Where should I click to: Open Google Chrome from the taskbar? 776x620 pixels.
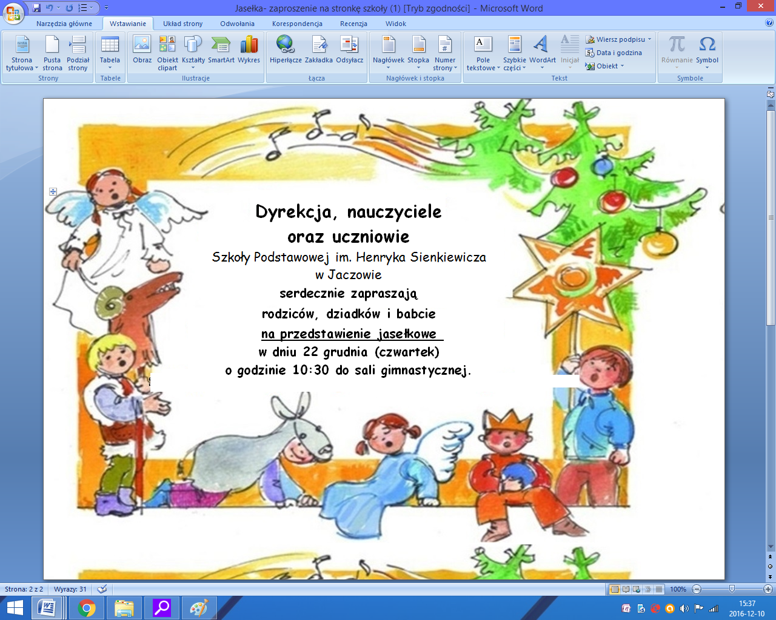point(87,608)
